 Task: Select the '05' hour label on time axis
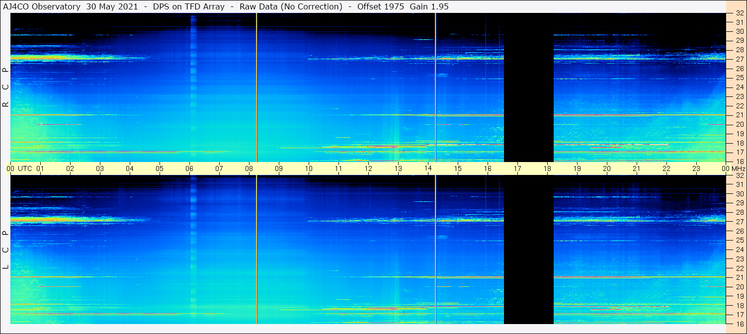coord(160,168)
